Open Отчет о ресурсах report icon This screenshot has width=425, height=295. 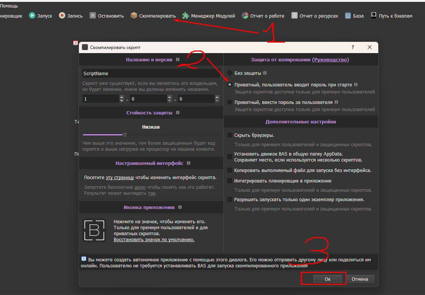[x=294, y=16]
